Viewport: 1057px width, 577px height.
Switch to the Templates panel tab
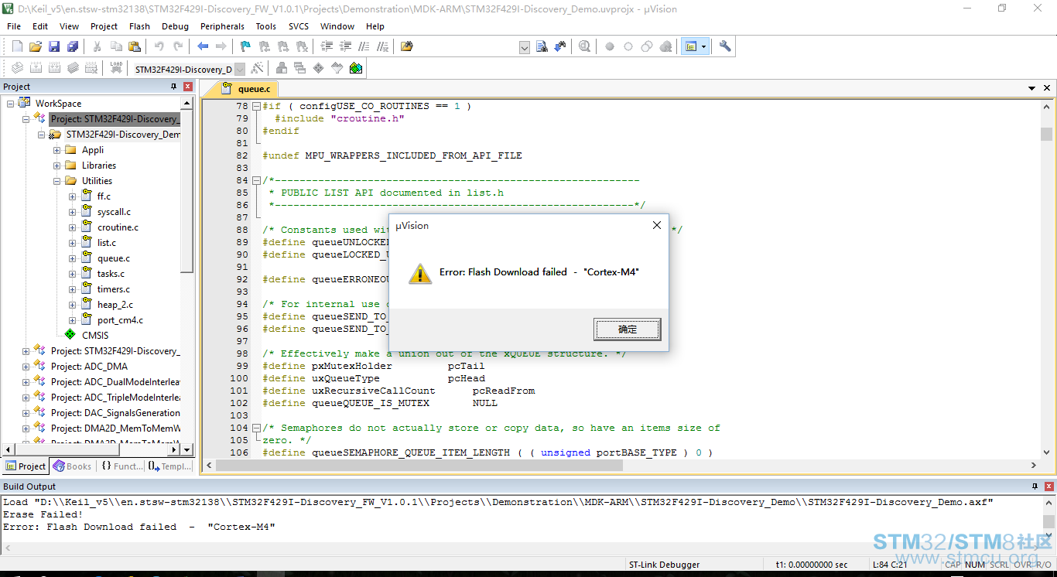(x=169, y=466)
